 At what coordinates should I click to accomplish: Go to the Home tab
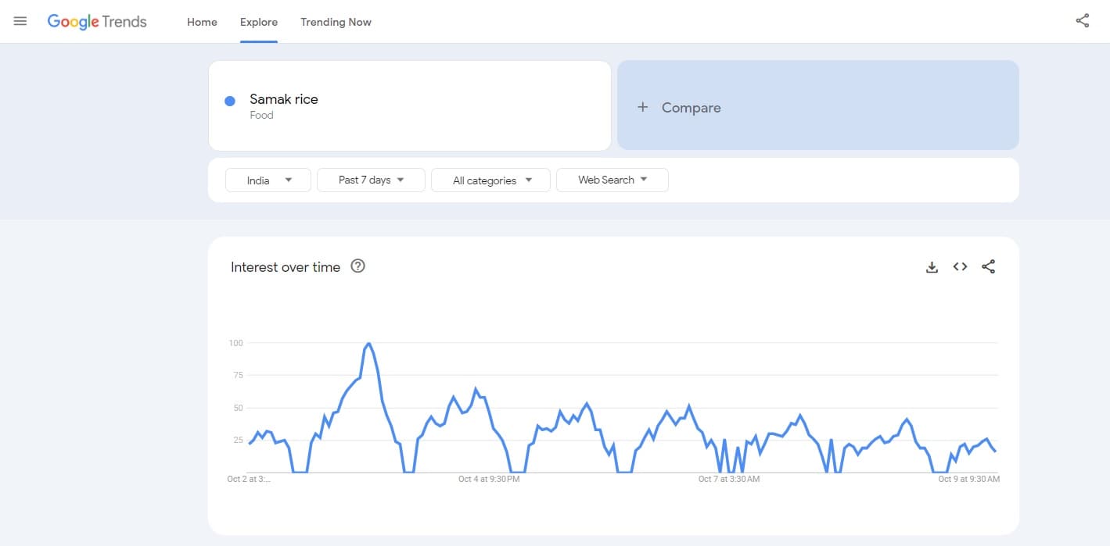point(202,22)
